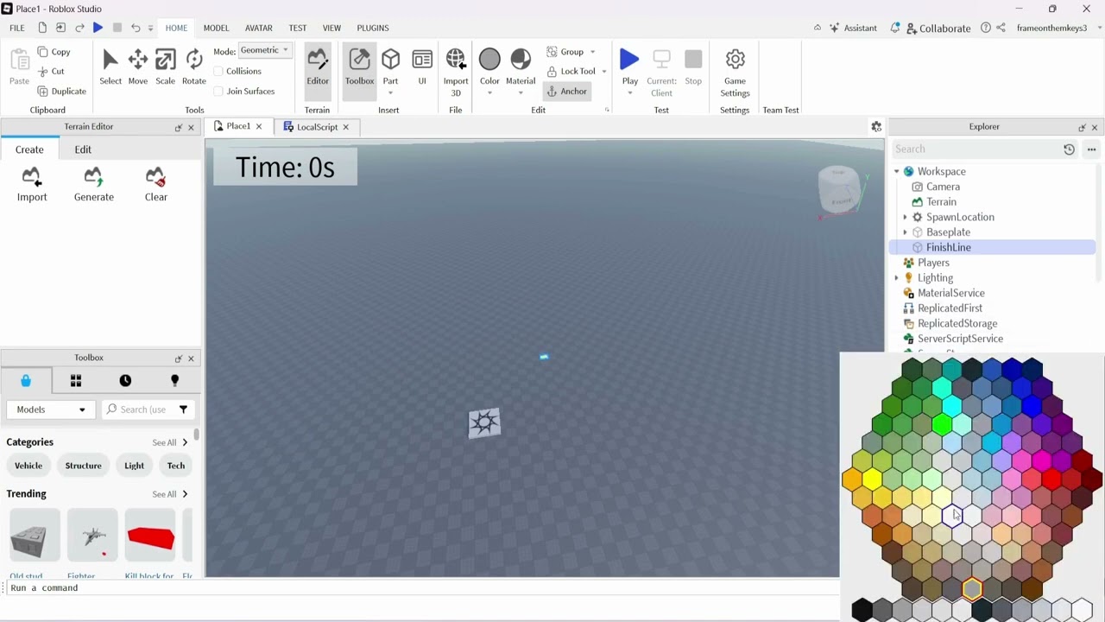This screenshot has width=1105, height=622.
Task: Click See All next to Trending
Action: (x=170, y=494)
